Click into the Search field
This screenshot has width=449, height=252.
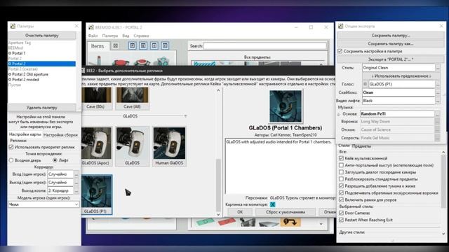[265, 45]
